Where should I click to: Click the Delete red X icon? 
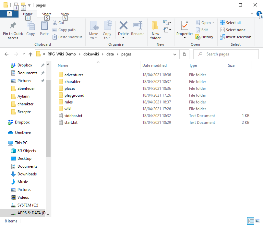(x=124, y=26)
